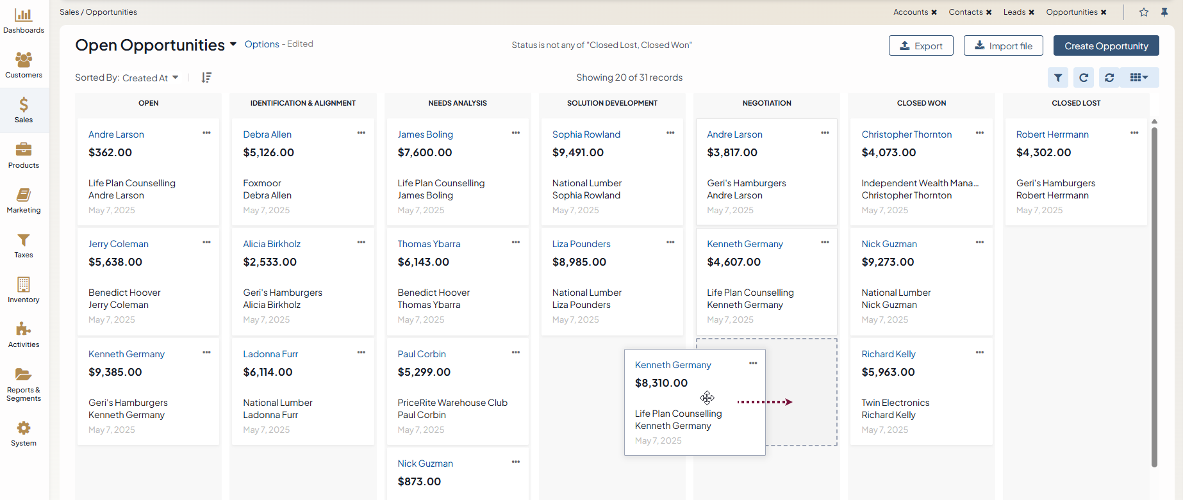Open the Dashboards section in sidebar
The height and width of the screenshot is (500, 1183).
[x=24, y=21]
